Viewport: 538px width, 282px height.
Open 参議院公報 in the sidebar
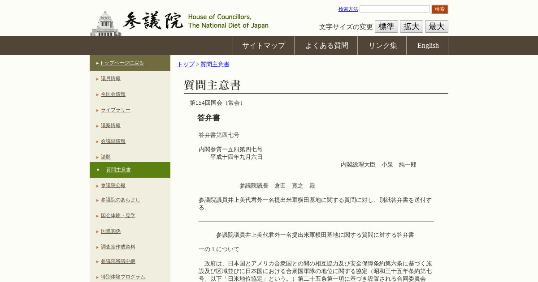coord(113,185)
